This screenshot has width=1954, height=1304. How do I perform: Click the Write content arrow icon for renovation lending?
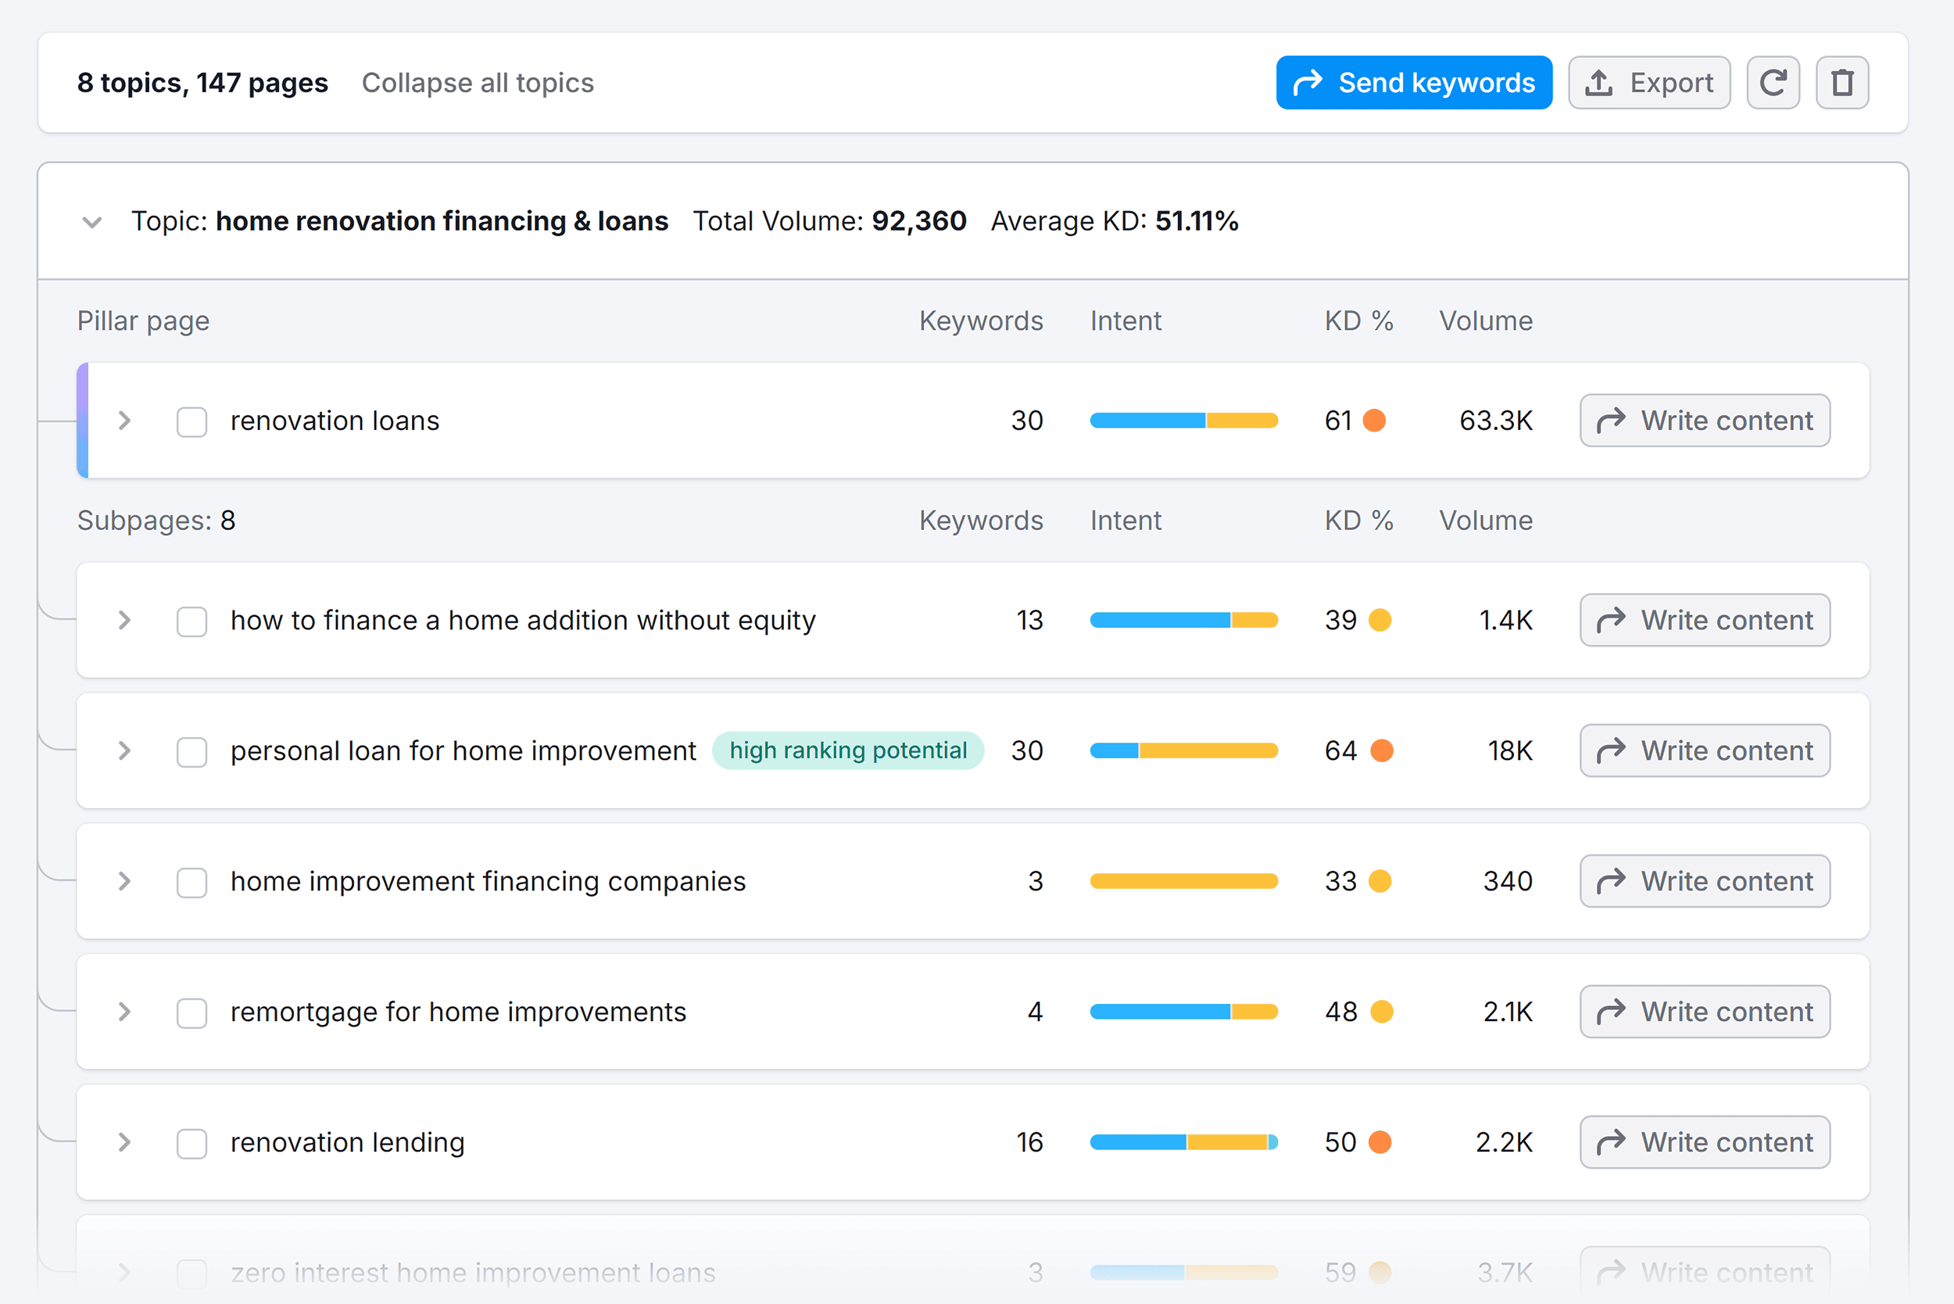1612,1142
